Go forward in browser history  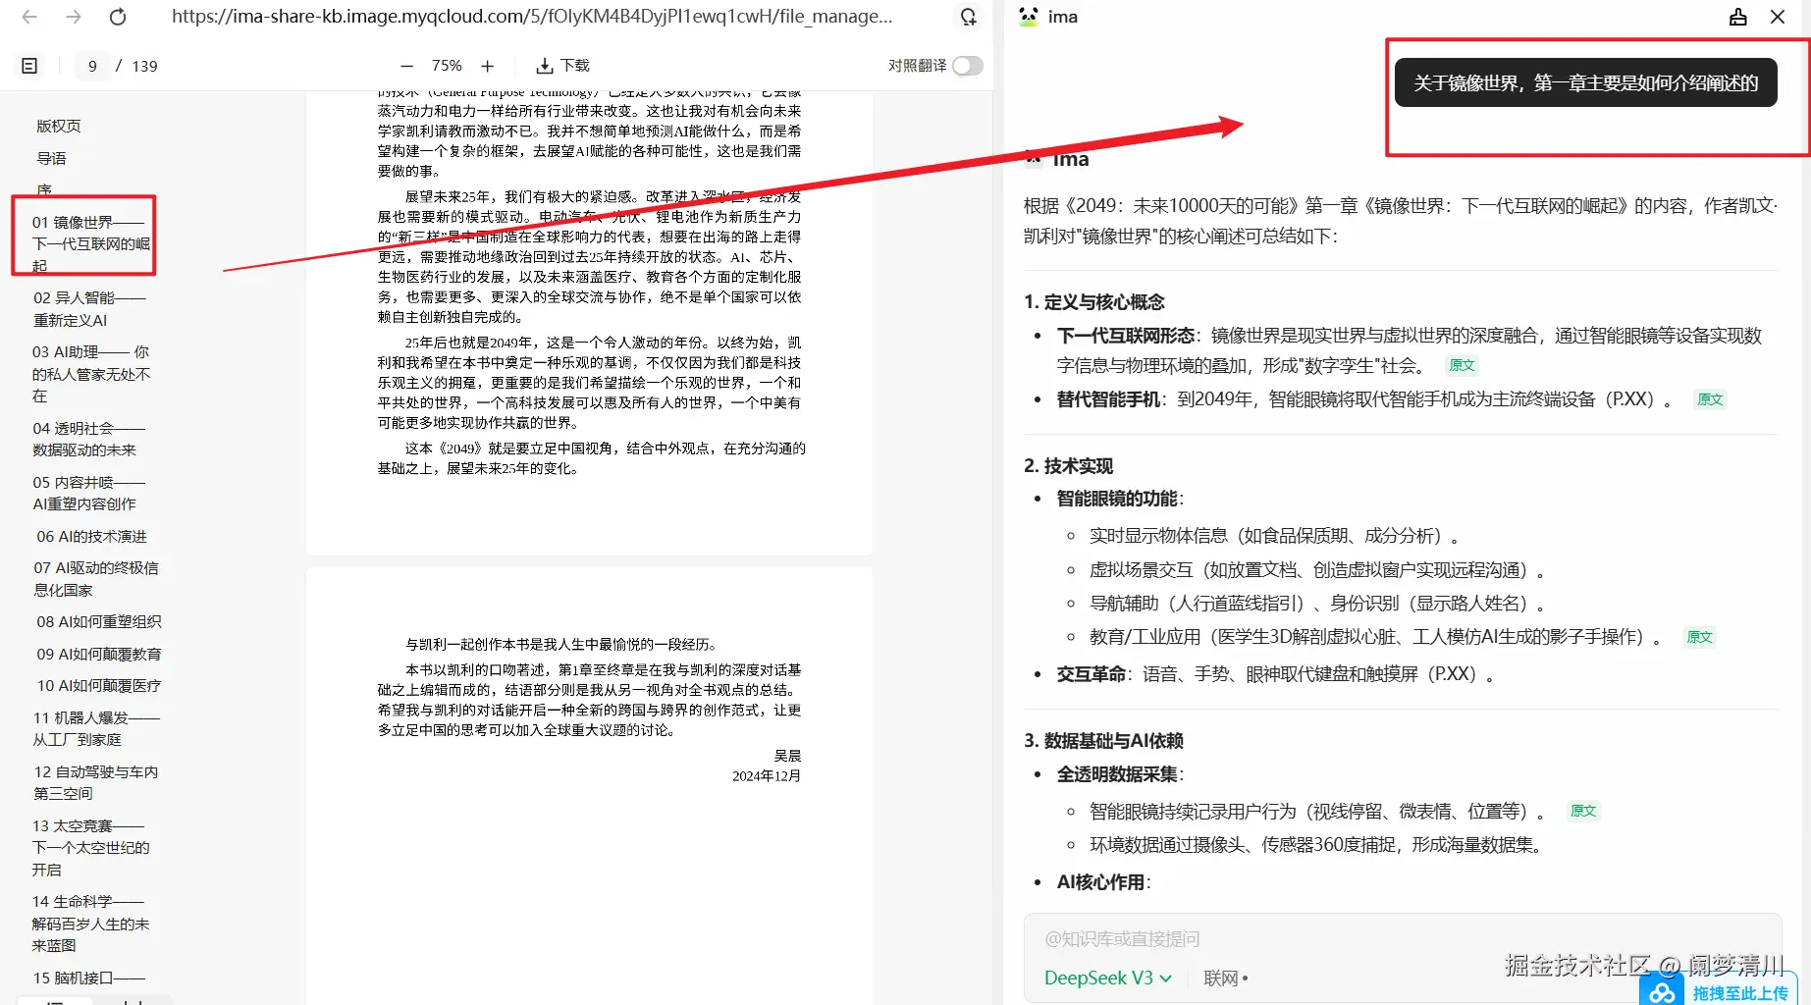[74, 17]
